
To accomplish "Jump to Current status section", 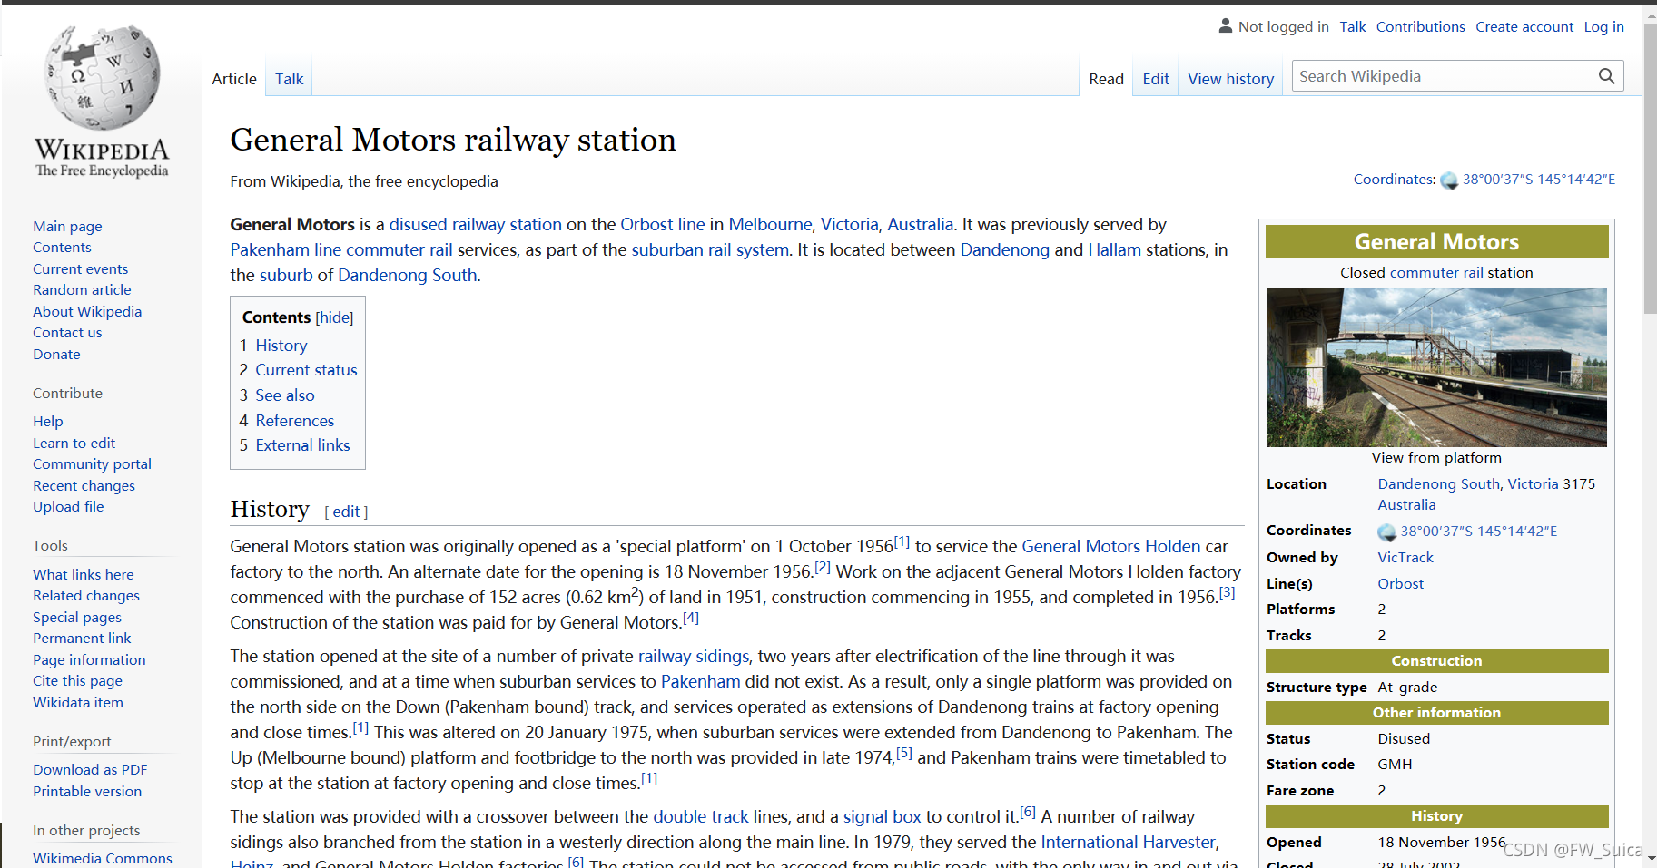I will [306, 370].
